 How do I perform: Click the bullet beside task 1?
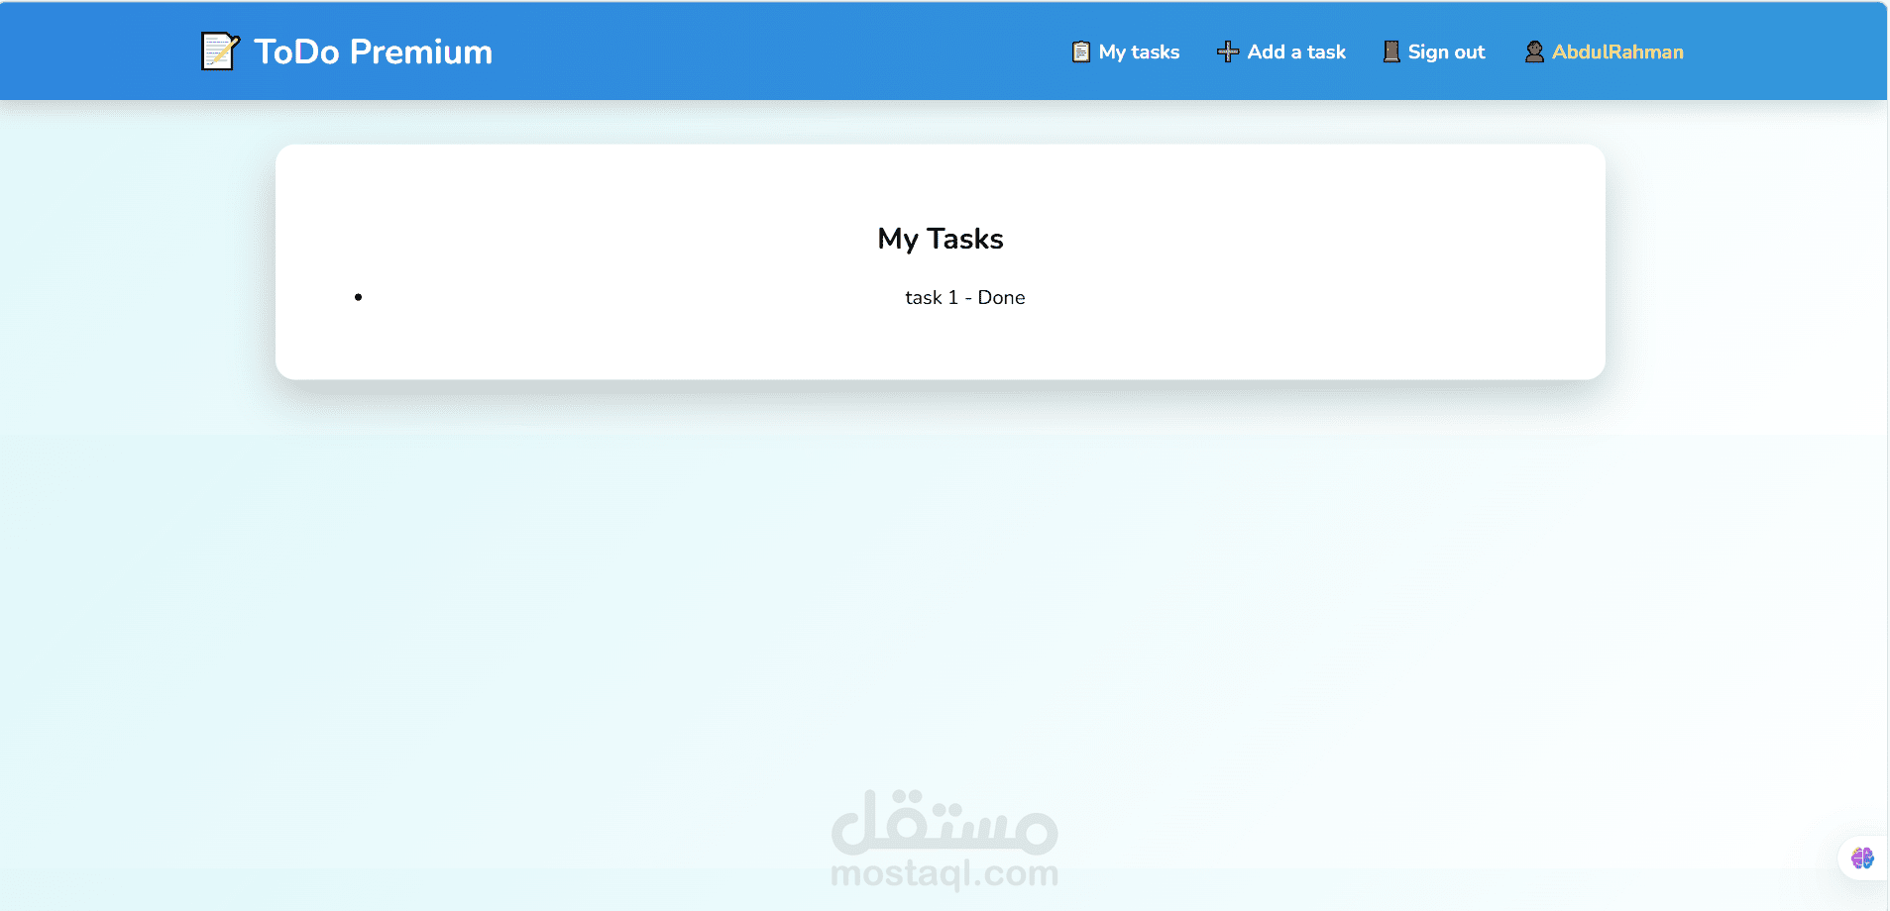pyautogui.click(x=359, y=296)
